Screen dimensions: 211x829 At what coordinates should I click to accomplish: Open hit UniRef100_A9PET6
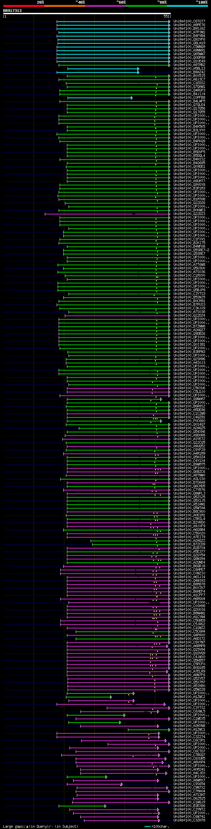[x=189, y=25]
